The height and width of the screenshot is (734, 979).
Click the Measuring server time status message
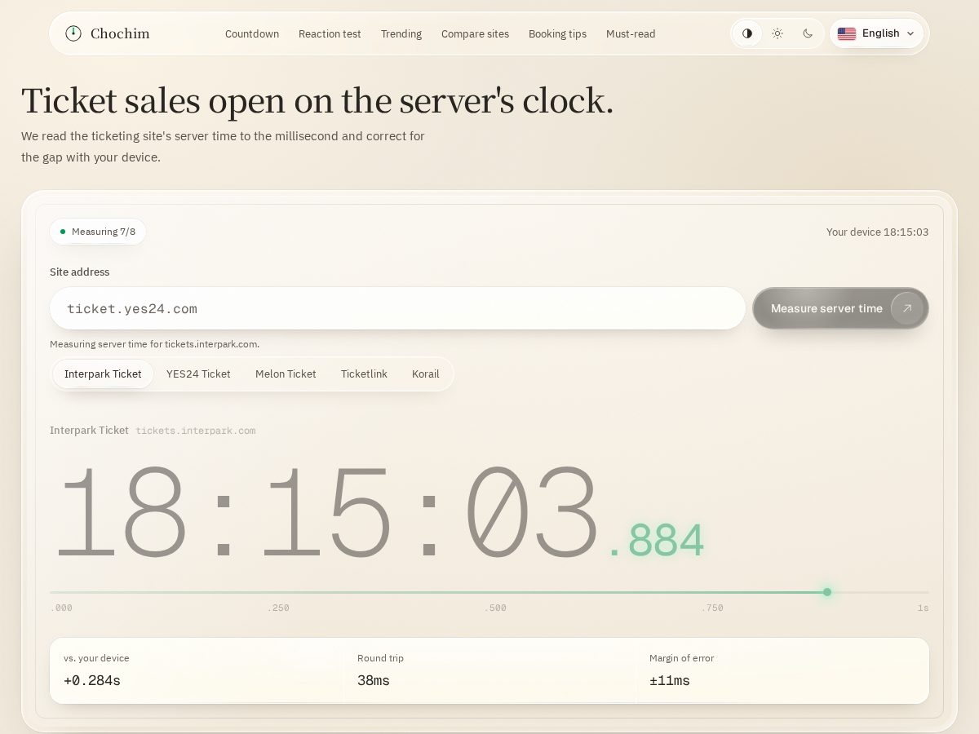154,344
